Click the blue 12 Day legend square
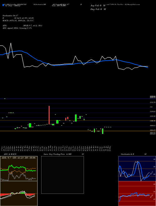The width and height of the screenshot is (156, 206). (3, 5)
